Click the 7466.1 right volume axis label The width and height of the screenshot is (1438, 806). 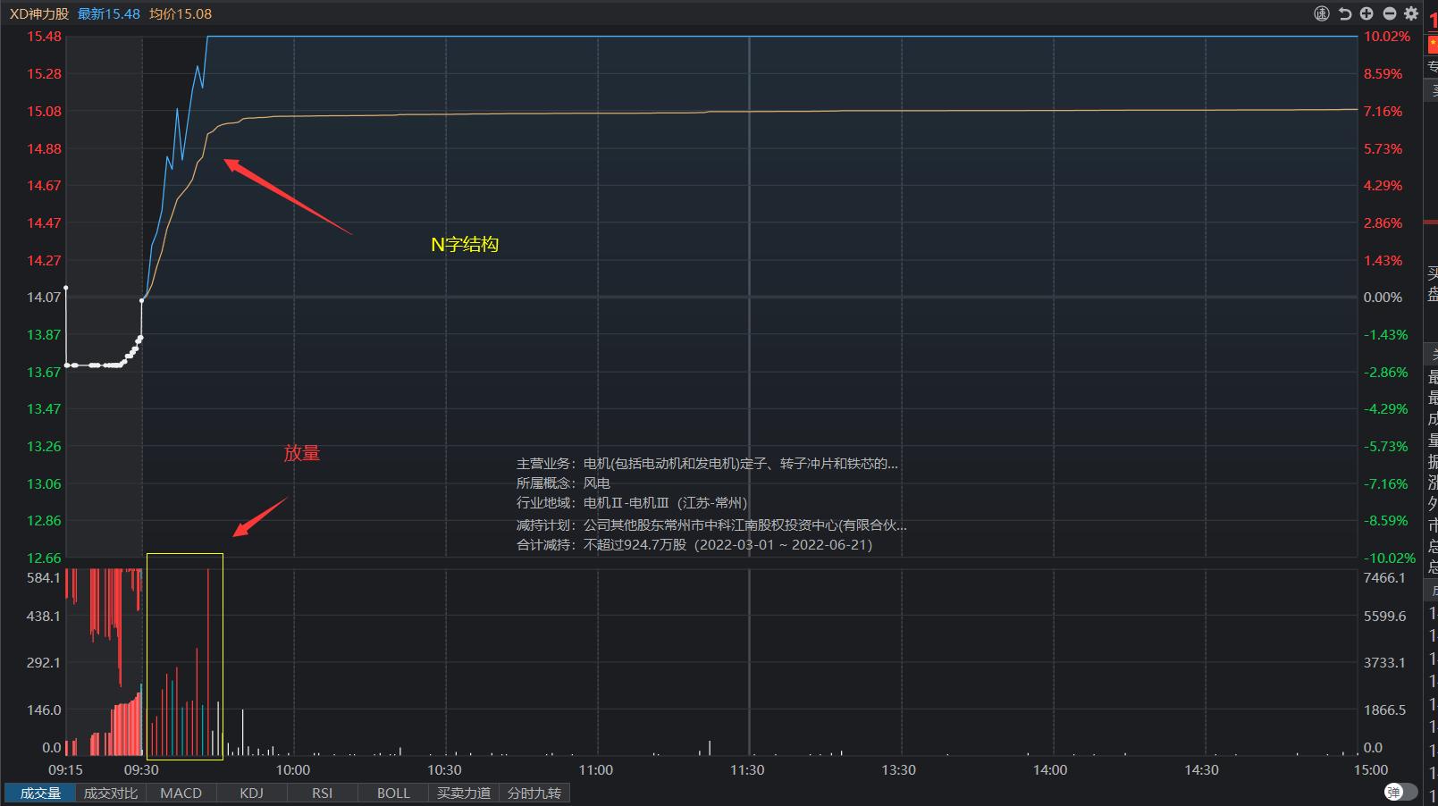click(1384, 578)
